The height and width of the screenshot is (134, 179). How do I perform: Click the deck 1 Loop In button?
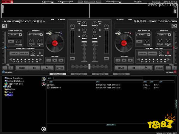[x=14, y=53]
